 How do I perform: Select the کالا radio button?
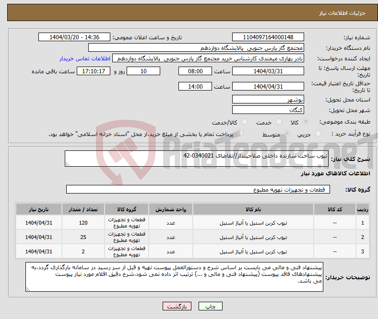pos(306,122)
